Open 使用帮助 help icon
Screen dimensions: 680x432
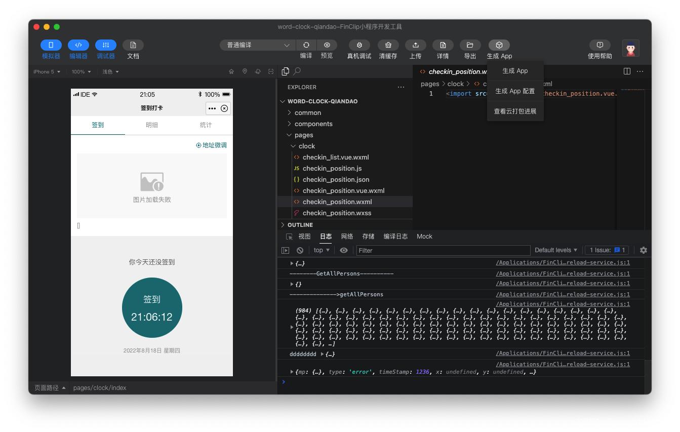coord(600,45)
